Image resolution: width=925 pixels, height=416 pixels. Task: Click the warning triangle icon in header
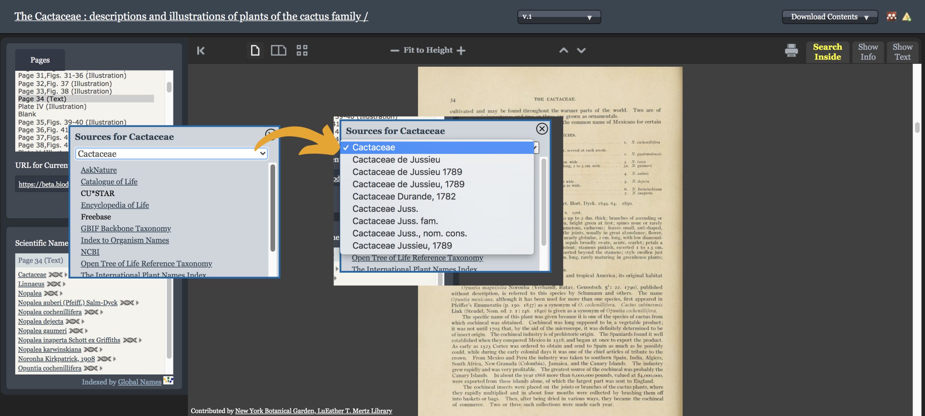pyautogui.click(x=907, y=17)
